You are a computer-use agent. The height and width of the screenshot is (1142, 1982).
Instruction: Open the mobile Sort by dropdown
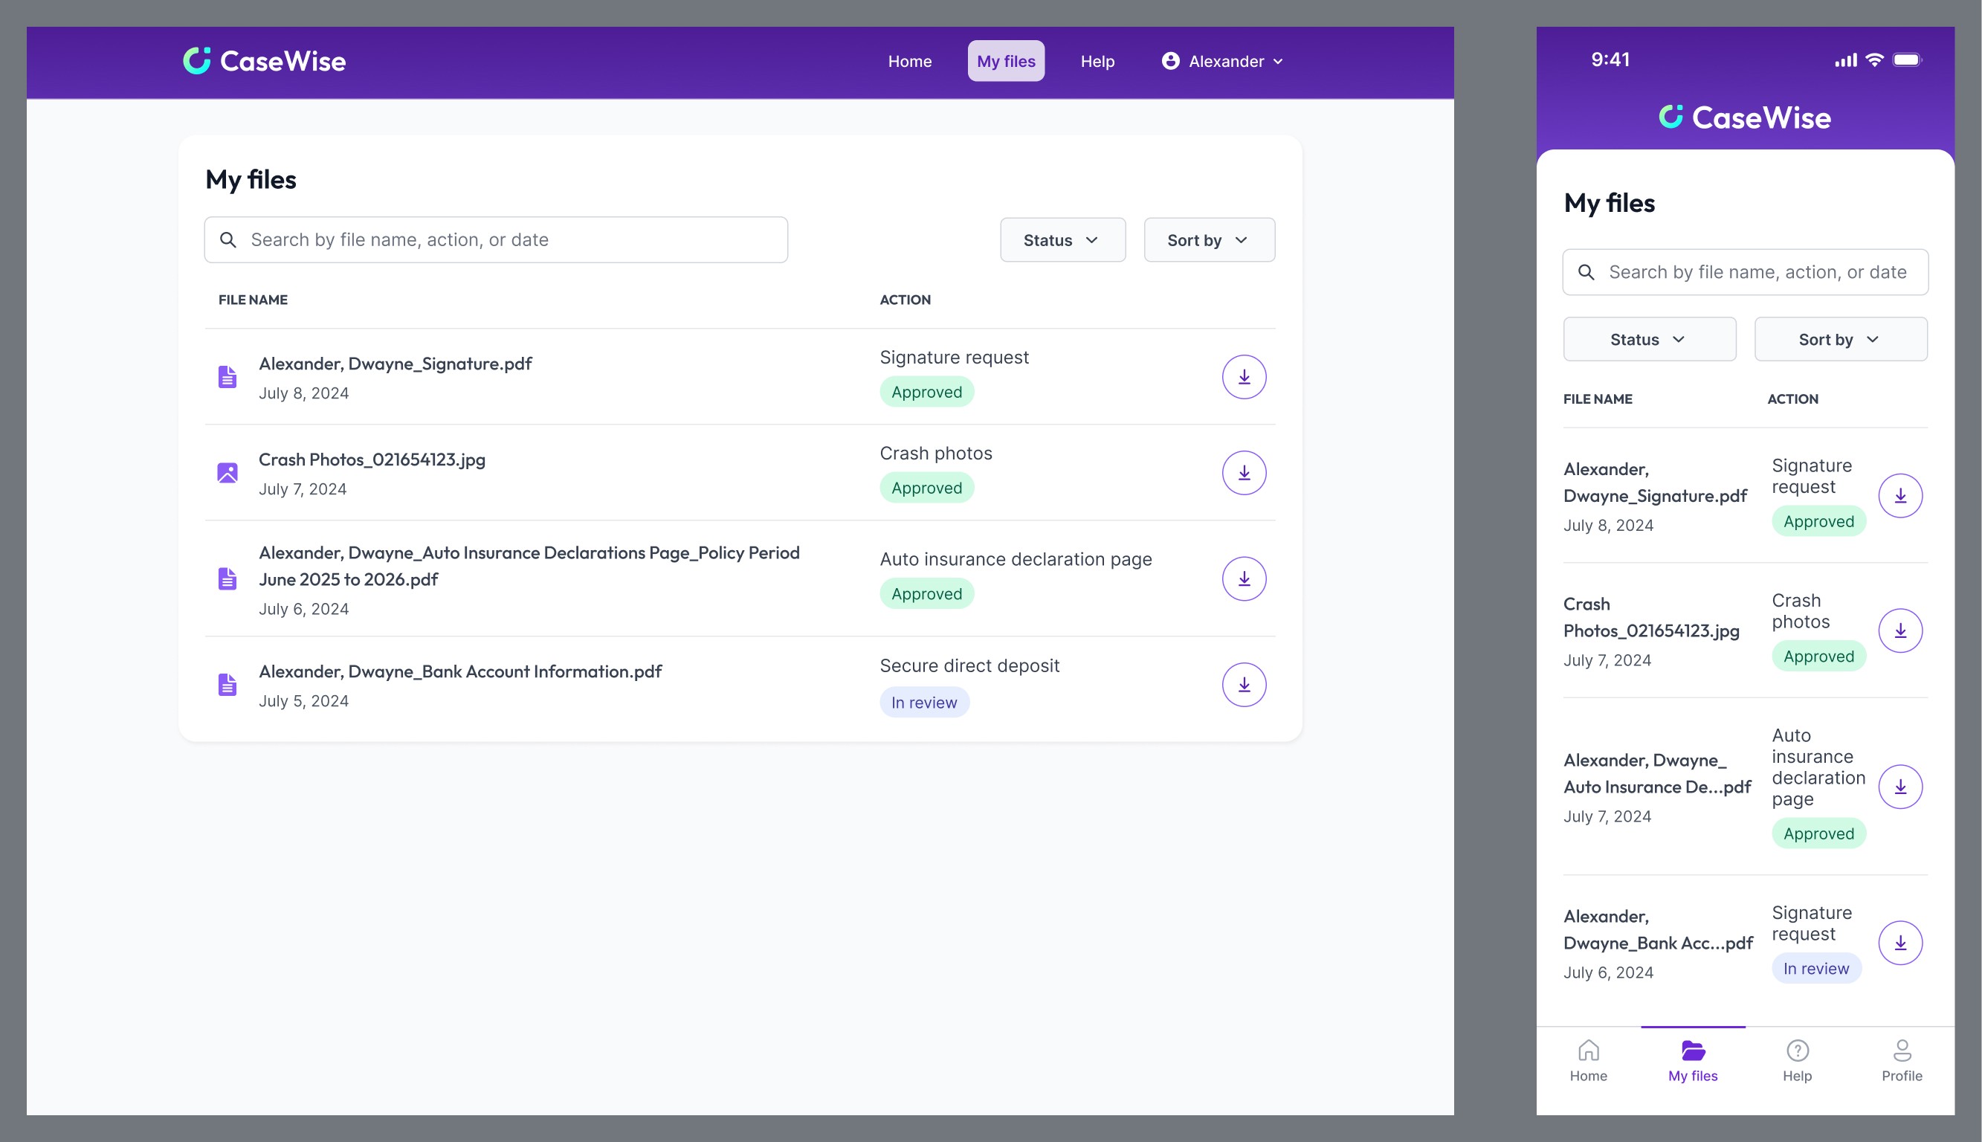[1840, 340]
